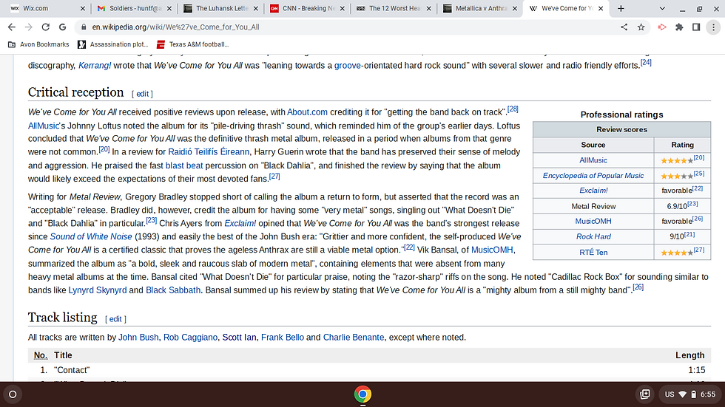Open Rock Hard in ratings table
This screenshot has width=725, height=407.
[593, 236]
